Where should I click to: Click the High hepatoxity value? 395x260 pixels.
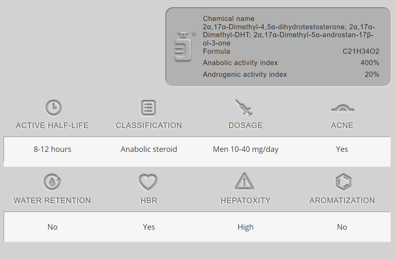point(245,227)
